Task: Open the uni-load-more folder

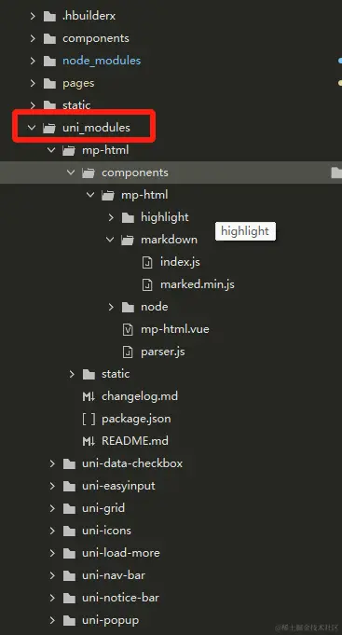Action: [121, 553]
